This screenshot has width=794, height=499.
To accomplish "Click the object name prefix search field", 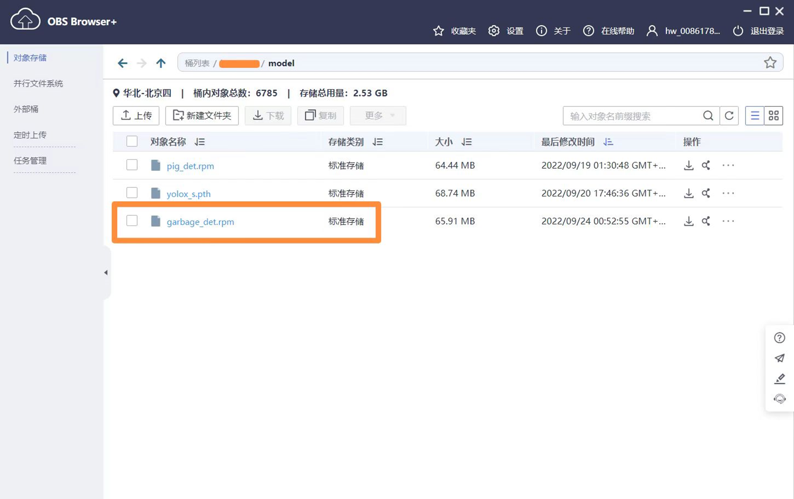I will pos(631,116).
